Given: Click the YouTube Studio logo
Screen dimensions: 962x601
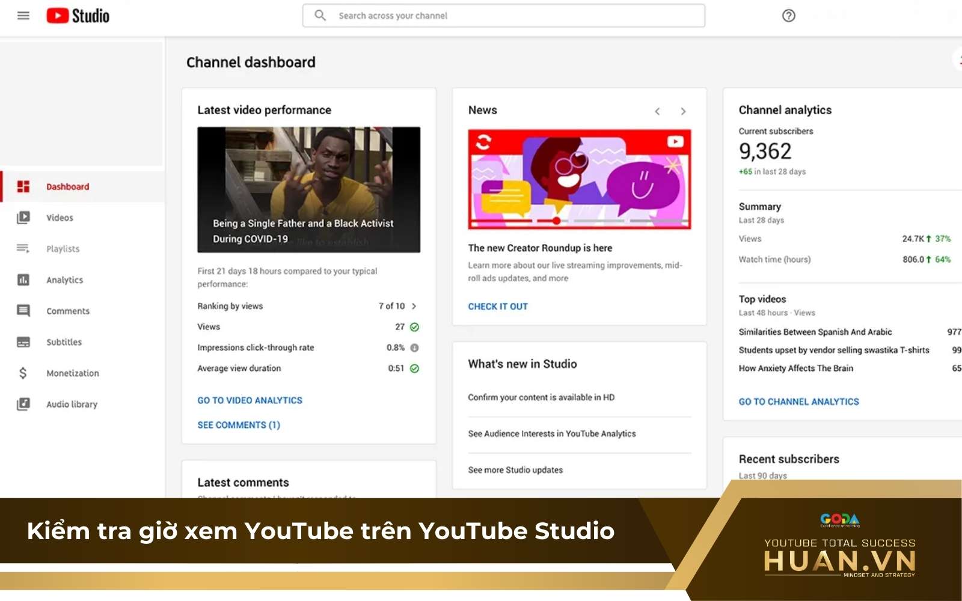Looking at the screenshot, I should [x=78, y=16].
